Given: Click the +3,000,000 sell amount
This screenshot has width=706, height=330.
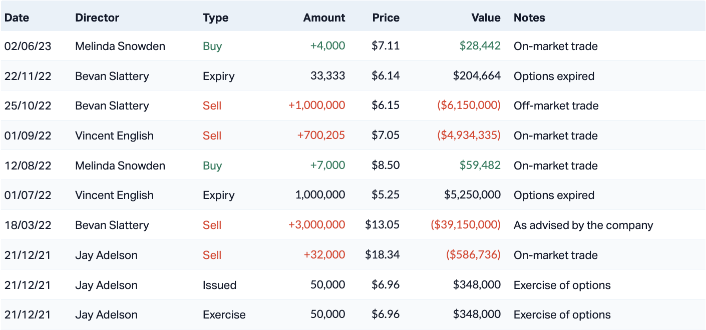Looking at the screenshot, I should pyautogui.click(x=316, y=225).
